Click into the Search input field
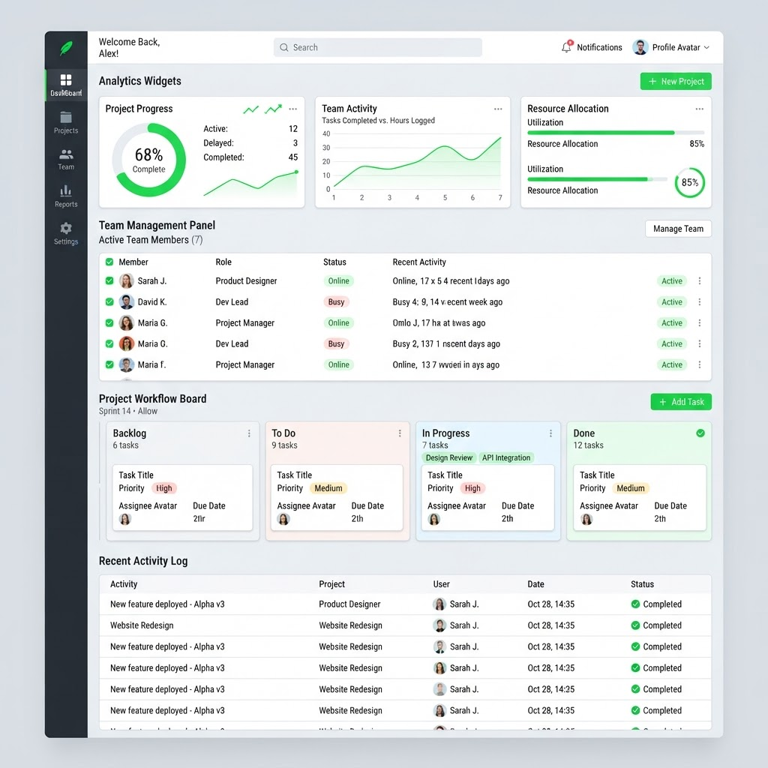This screenshot has height=768, width=768. 378,47
